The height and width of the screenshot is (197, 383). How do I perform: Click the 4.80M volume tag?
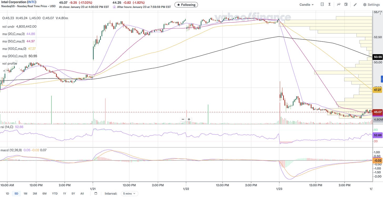pyautogui.click(x=377, y=119)
